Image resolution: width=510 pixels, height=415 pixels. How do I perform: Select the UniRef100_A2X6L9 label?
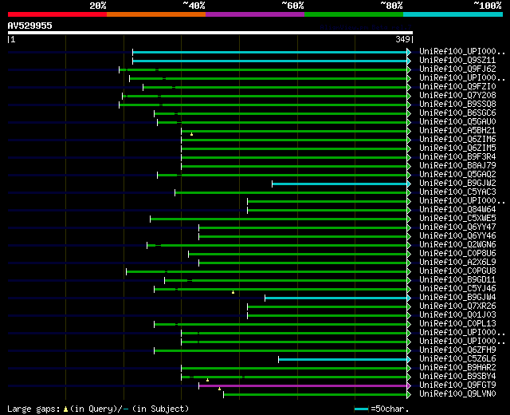pyautogui.click(x=457, y=263)
